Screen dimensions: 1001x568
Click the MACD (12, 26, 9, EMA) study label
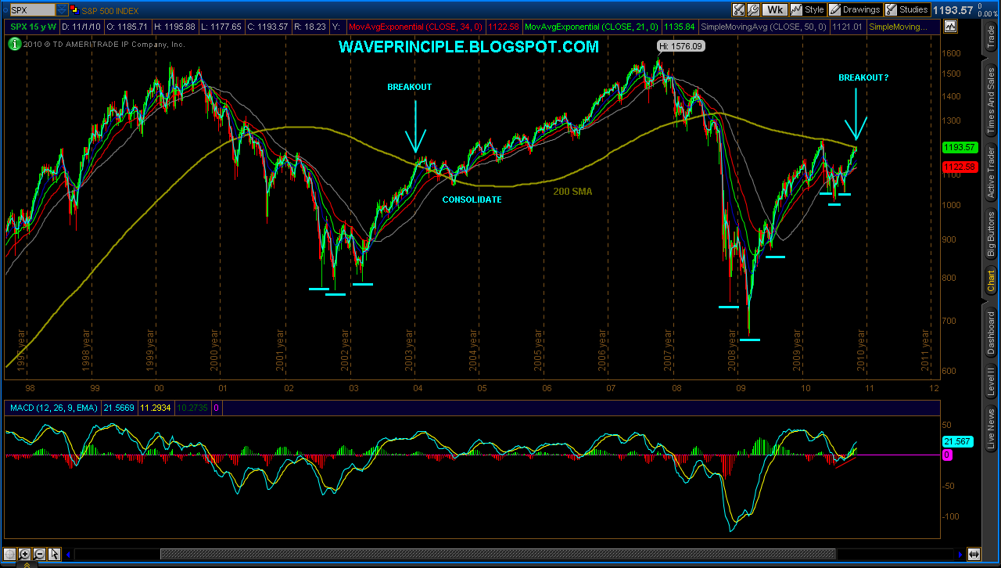tap(51, 407)
